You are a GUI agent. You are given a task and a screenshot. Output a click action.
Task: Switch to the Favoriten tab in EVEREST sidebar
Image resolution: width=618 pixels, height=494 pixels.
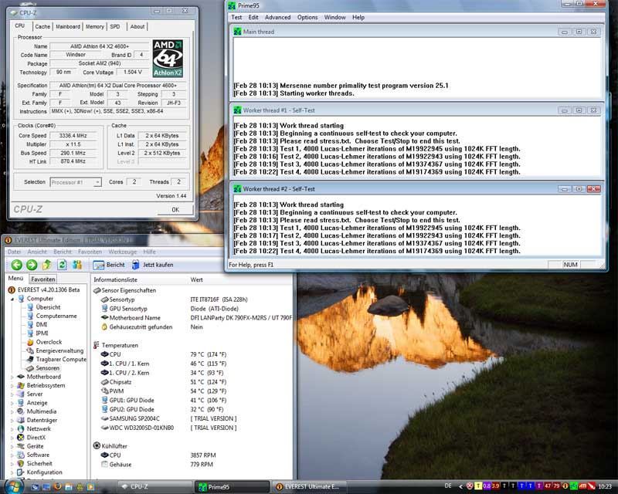pyautogui.click(x=43, y=279)
